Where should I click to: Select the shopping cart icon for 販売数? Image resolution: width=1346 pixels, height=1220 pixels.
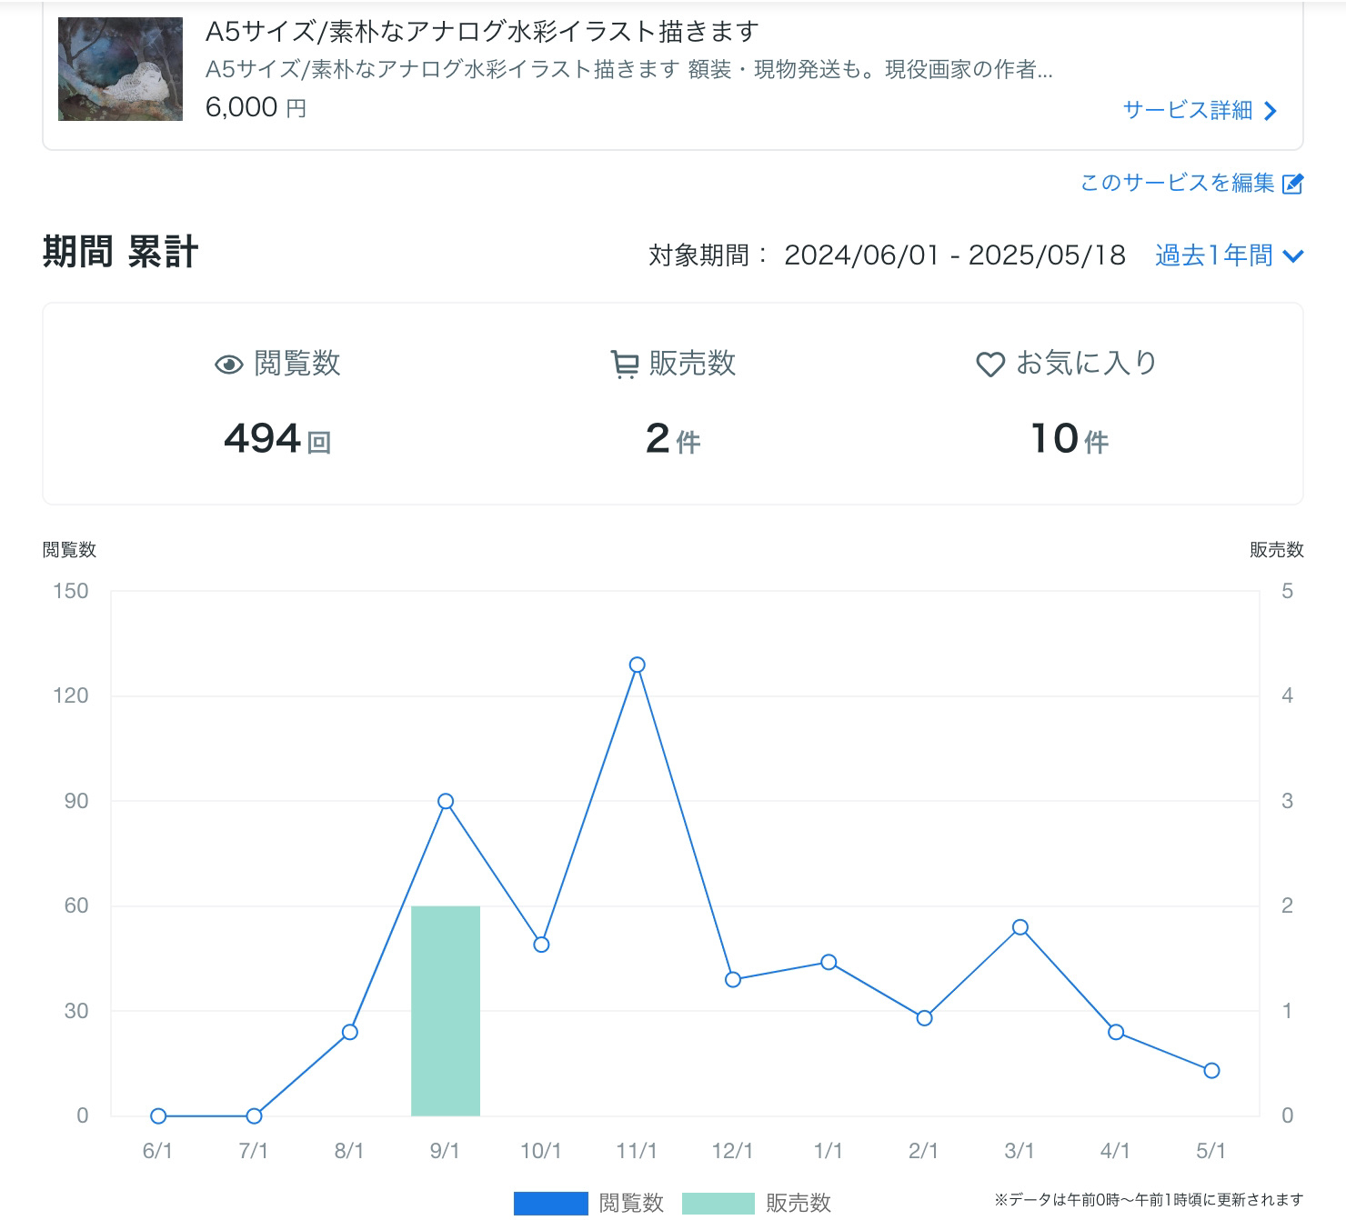point(623,364)
